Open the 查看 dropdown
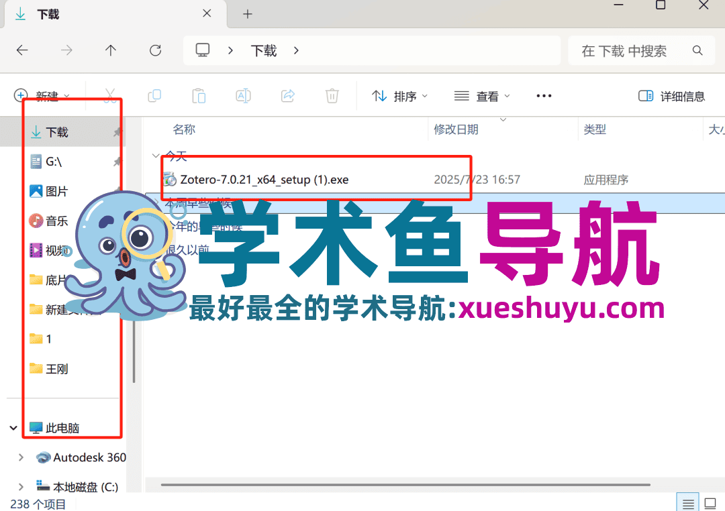The height and width of the screenshot is (511, 725). pos(481,96)
